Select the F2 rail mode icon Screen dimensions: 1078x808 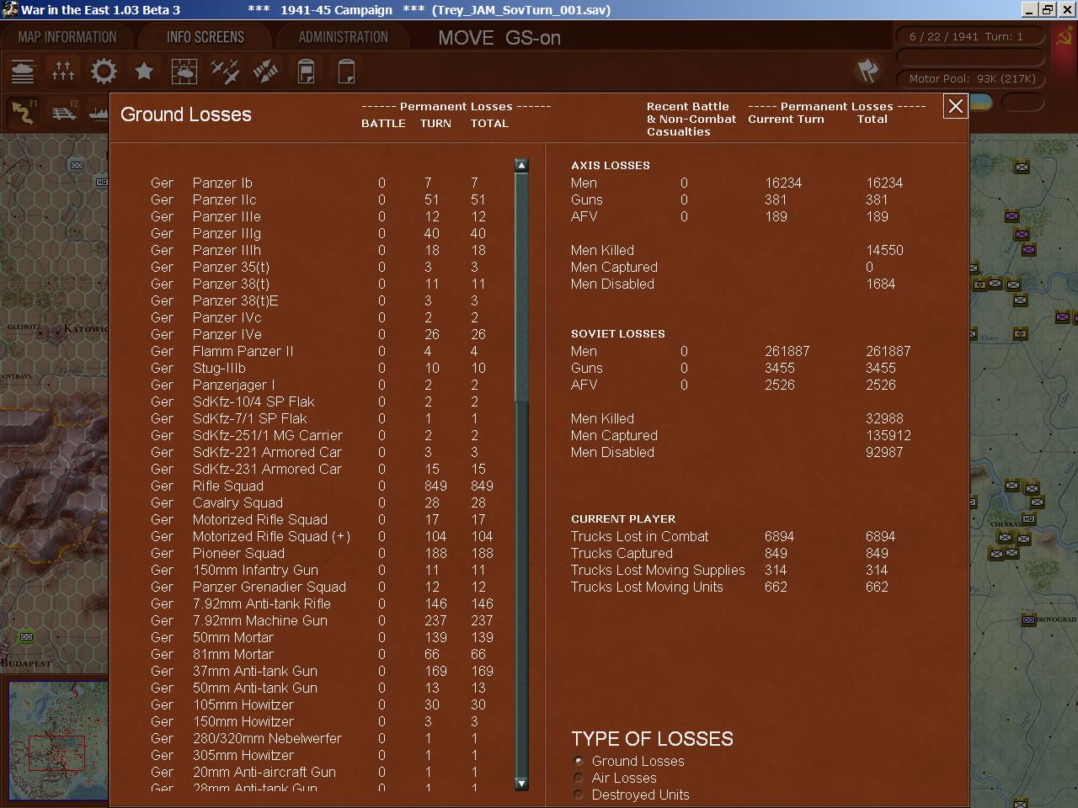(64, 112)
